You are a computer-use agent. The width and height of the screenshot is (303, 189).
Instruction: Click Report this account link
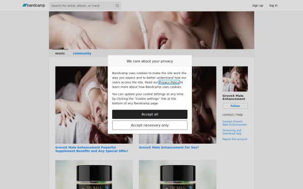point(235,139)
